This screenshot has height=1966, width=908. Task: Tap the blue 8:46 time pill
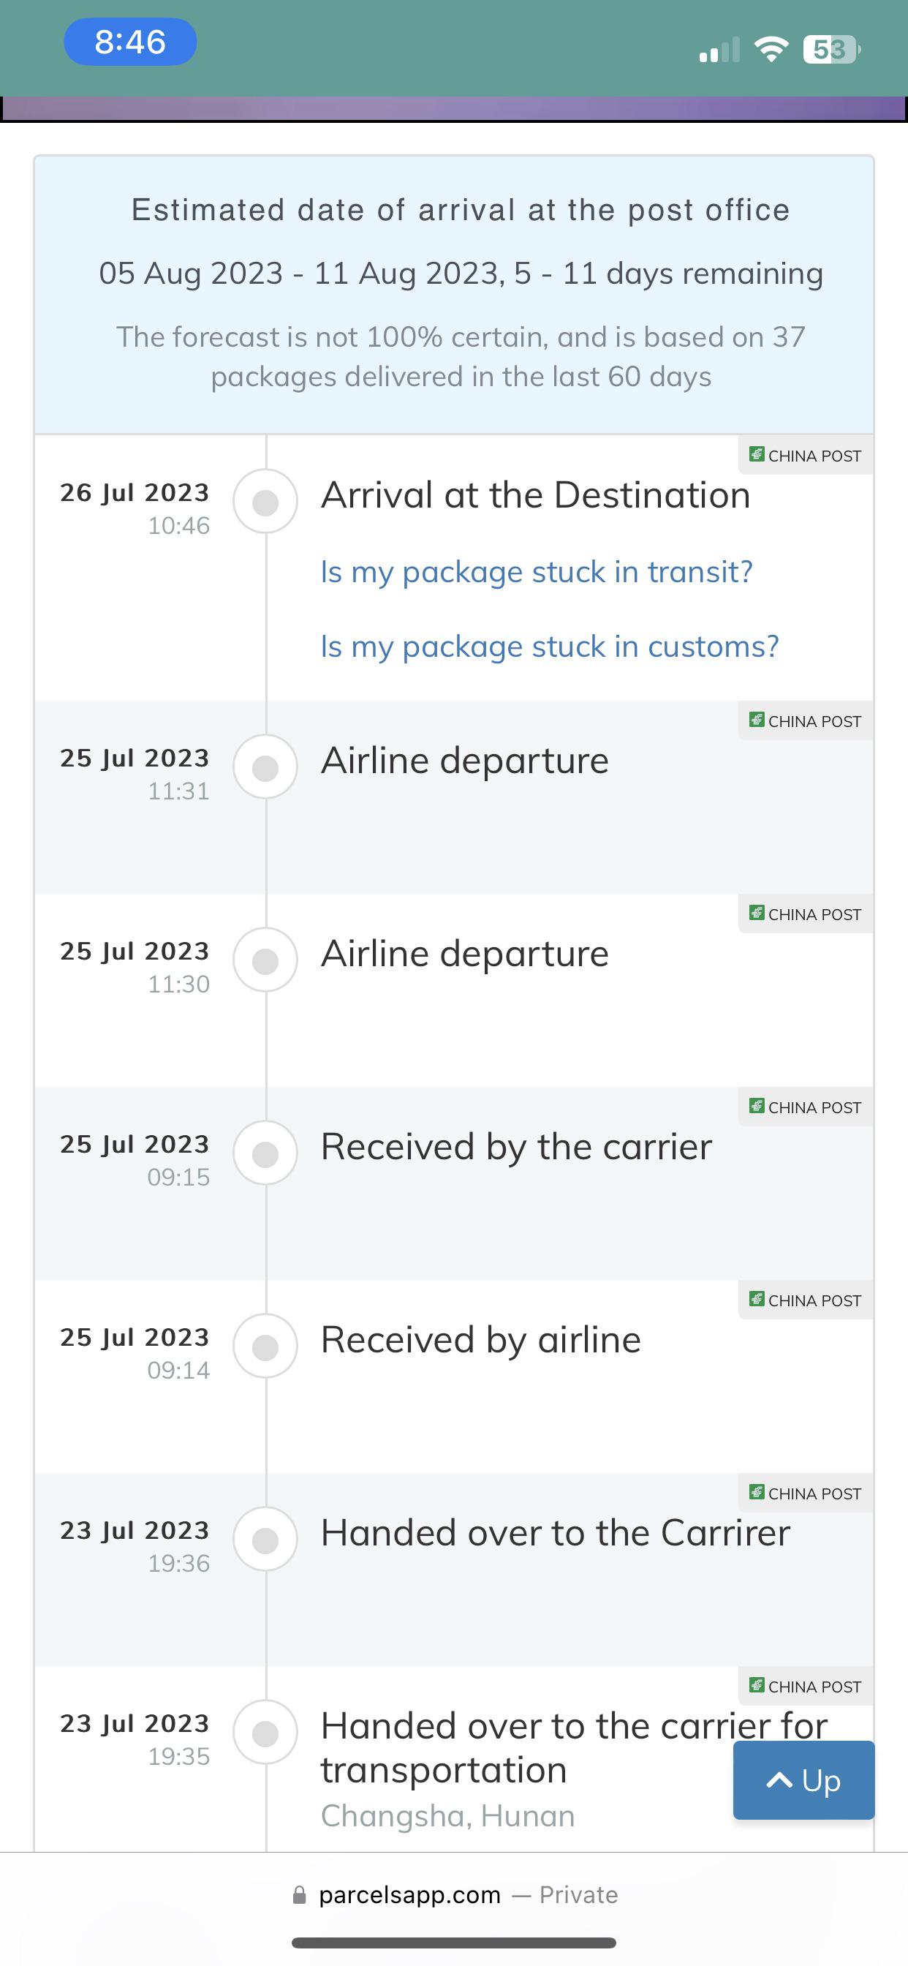click(x=129, y=42)
